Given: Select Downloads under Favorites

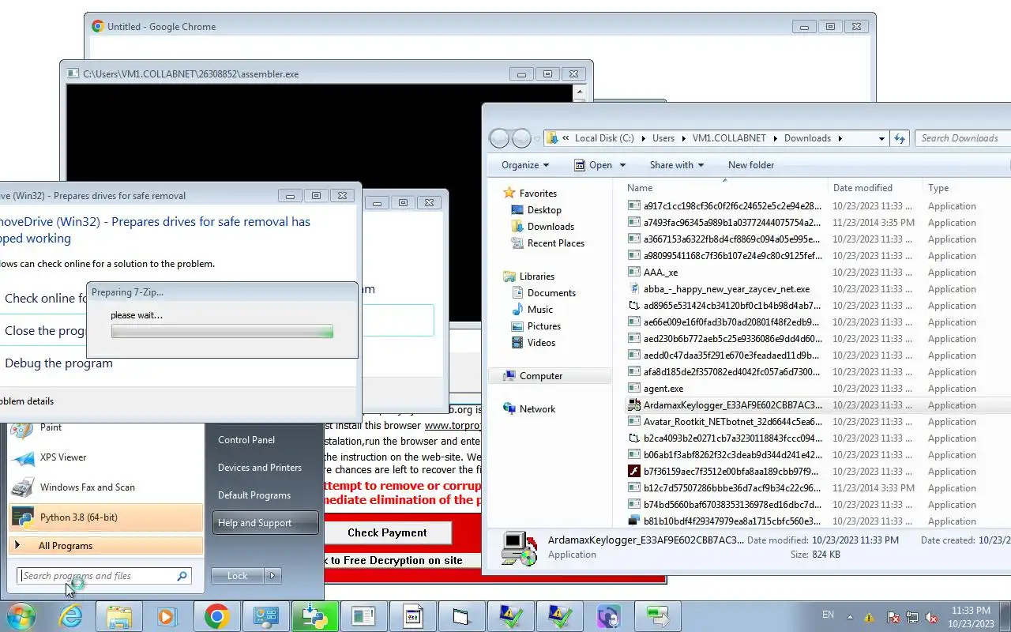Looking at the screenshot, I should pyautogui.click(x=551, y=227).
